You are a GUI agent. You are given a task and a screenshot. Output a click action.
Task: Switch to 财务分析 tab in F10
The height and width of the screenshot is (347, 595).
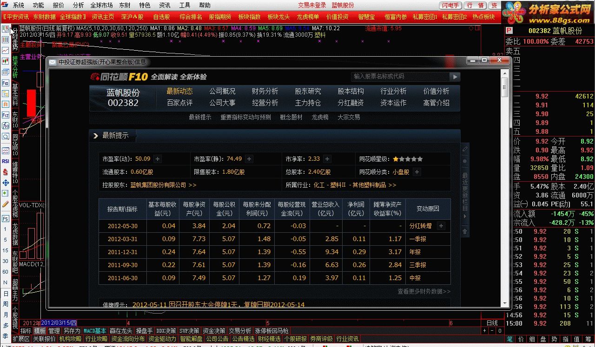pyautogui.click(x=265, y=92)
